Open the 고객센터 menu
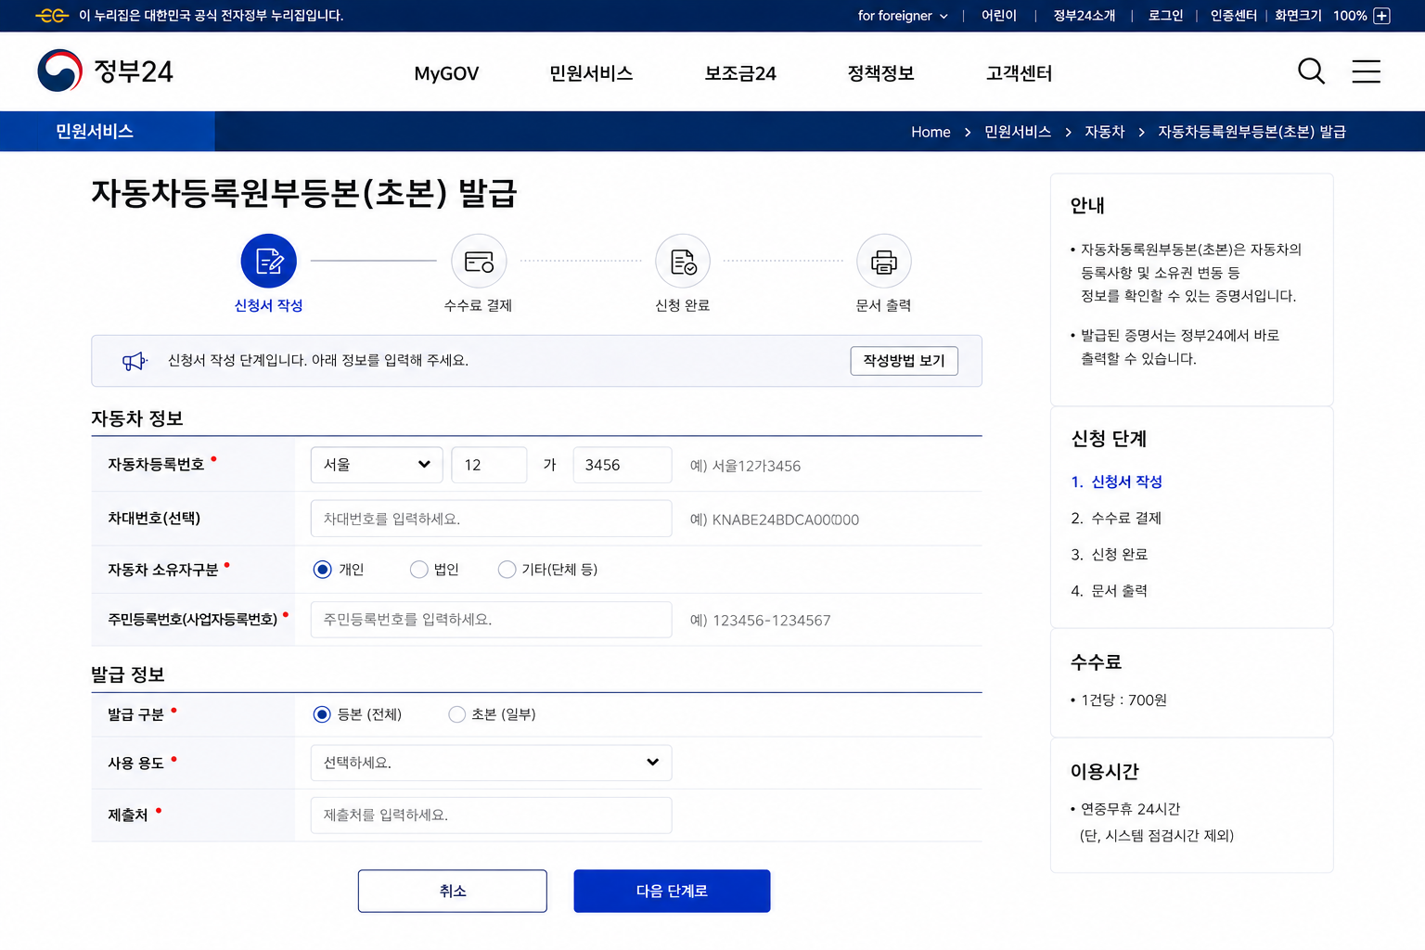Screen dimensions: 1425x950 point(1019,73)
